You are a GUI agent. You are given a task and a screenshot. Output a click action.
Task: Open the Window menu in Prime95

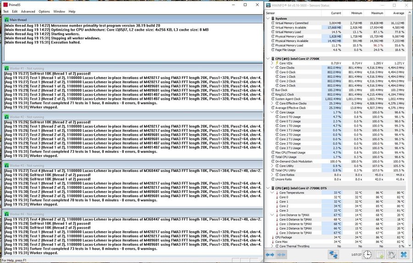point(59,11)
